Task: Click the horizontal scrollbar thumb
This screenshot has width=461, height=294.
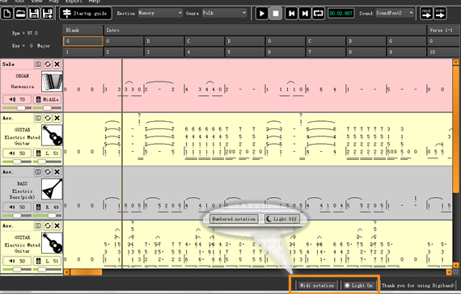Action: tap(87, 272)
